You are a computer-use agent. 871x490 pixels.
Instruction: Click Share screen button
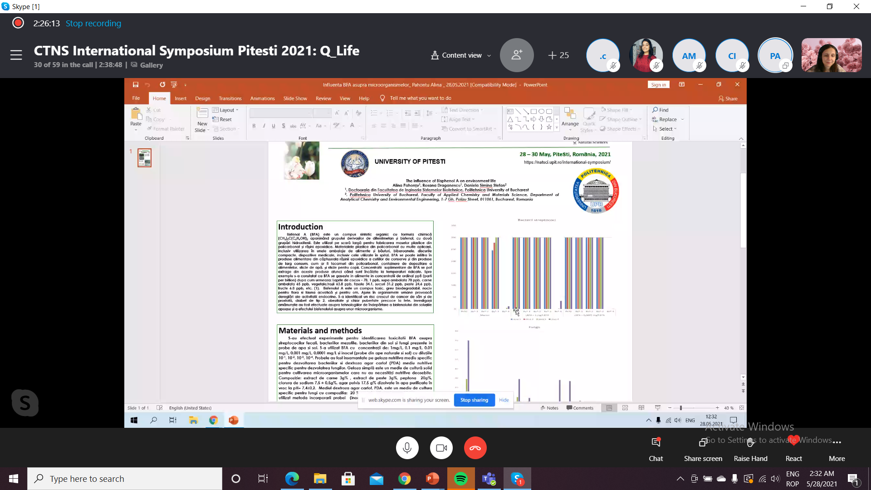703,449
